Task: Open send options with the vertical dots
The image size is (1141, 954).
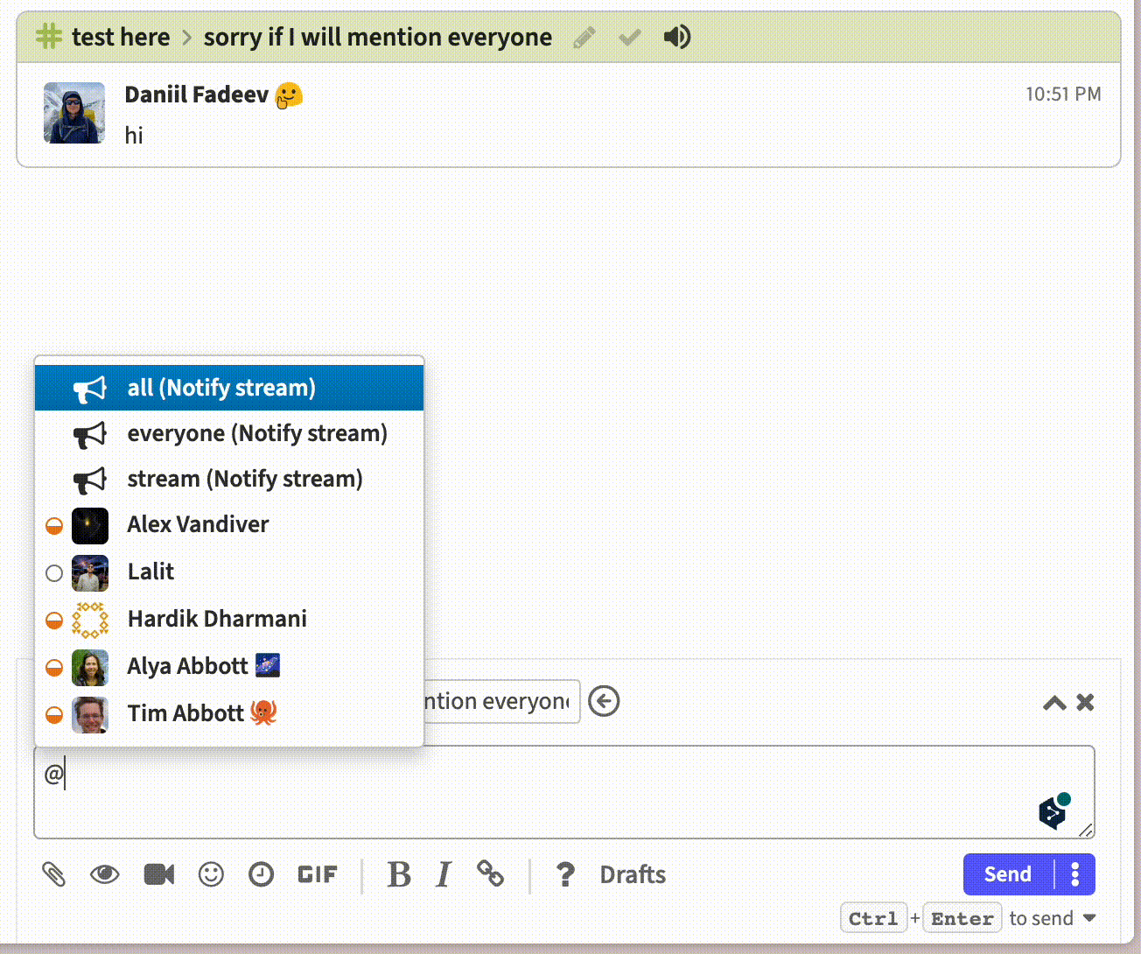Action: (1074, 874)
